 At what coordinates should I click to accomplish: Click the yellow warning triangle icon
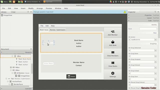pyautogui.click(x=125, y=12)
